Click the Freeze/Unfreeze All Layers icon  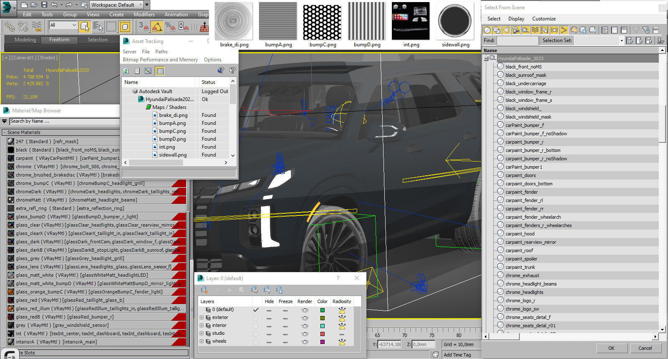click(x=279, y=290)
